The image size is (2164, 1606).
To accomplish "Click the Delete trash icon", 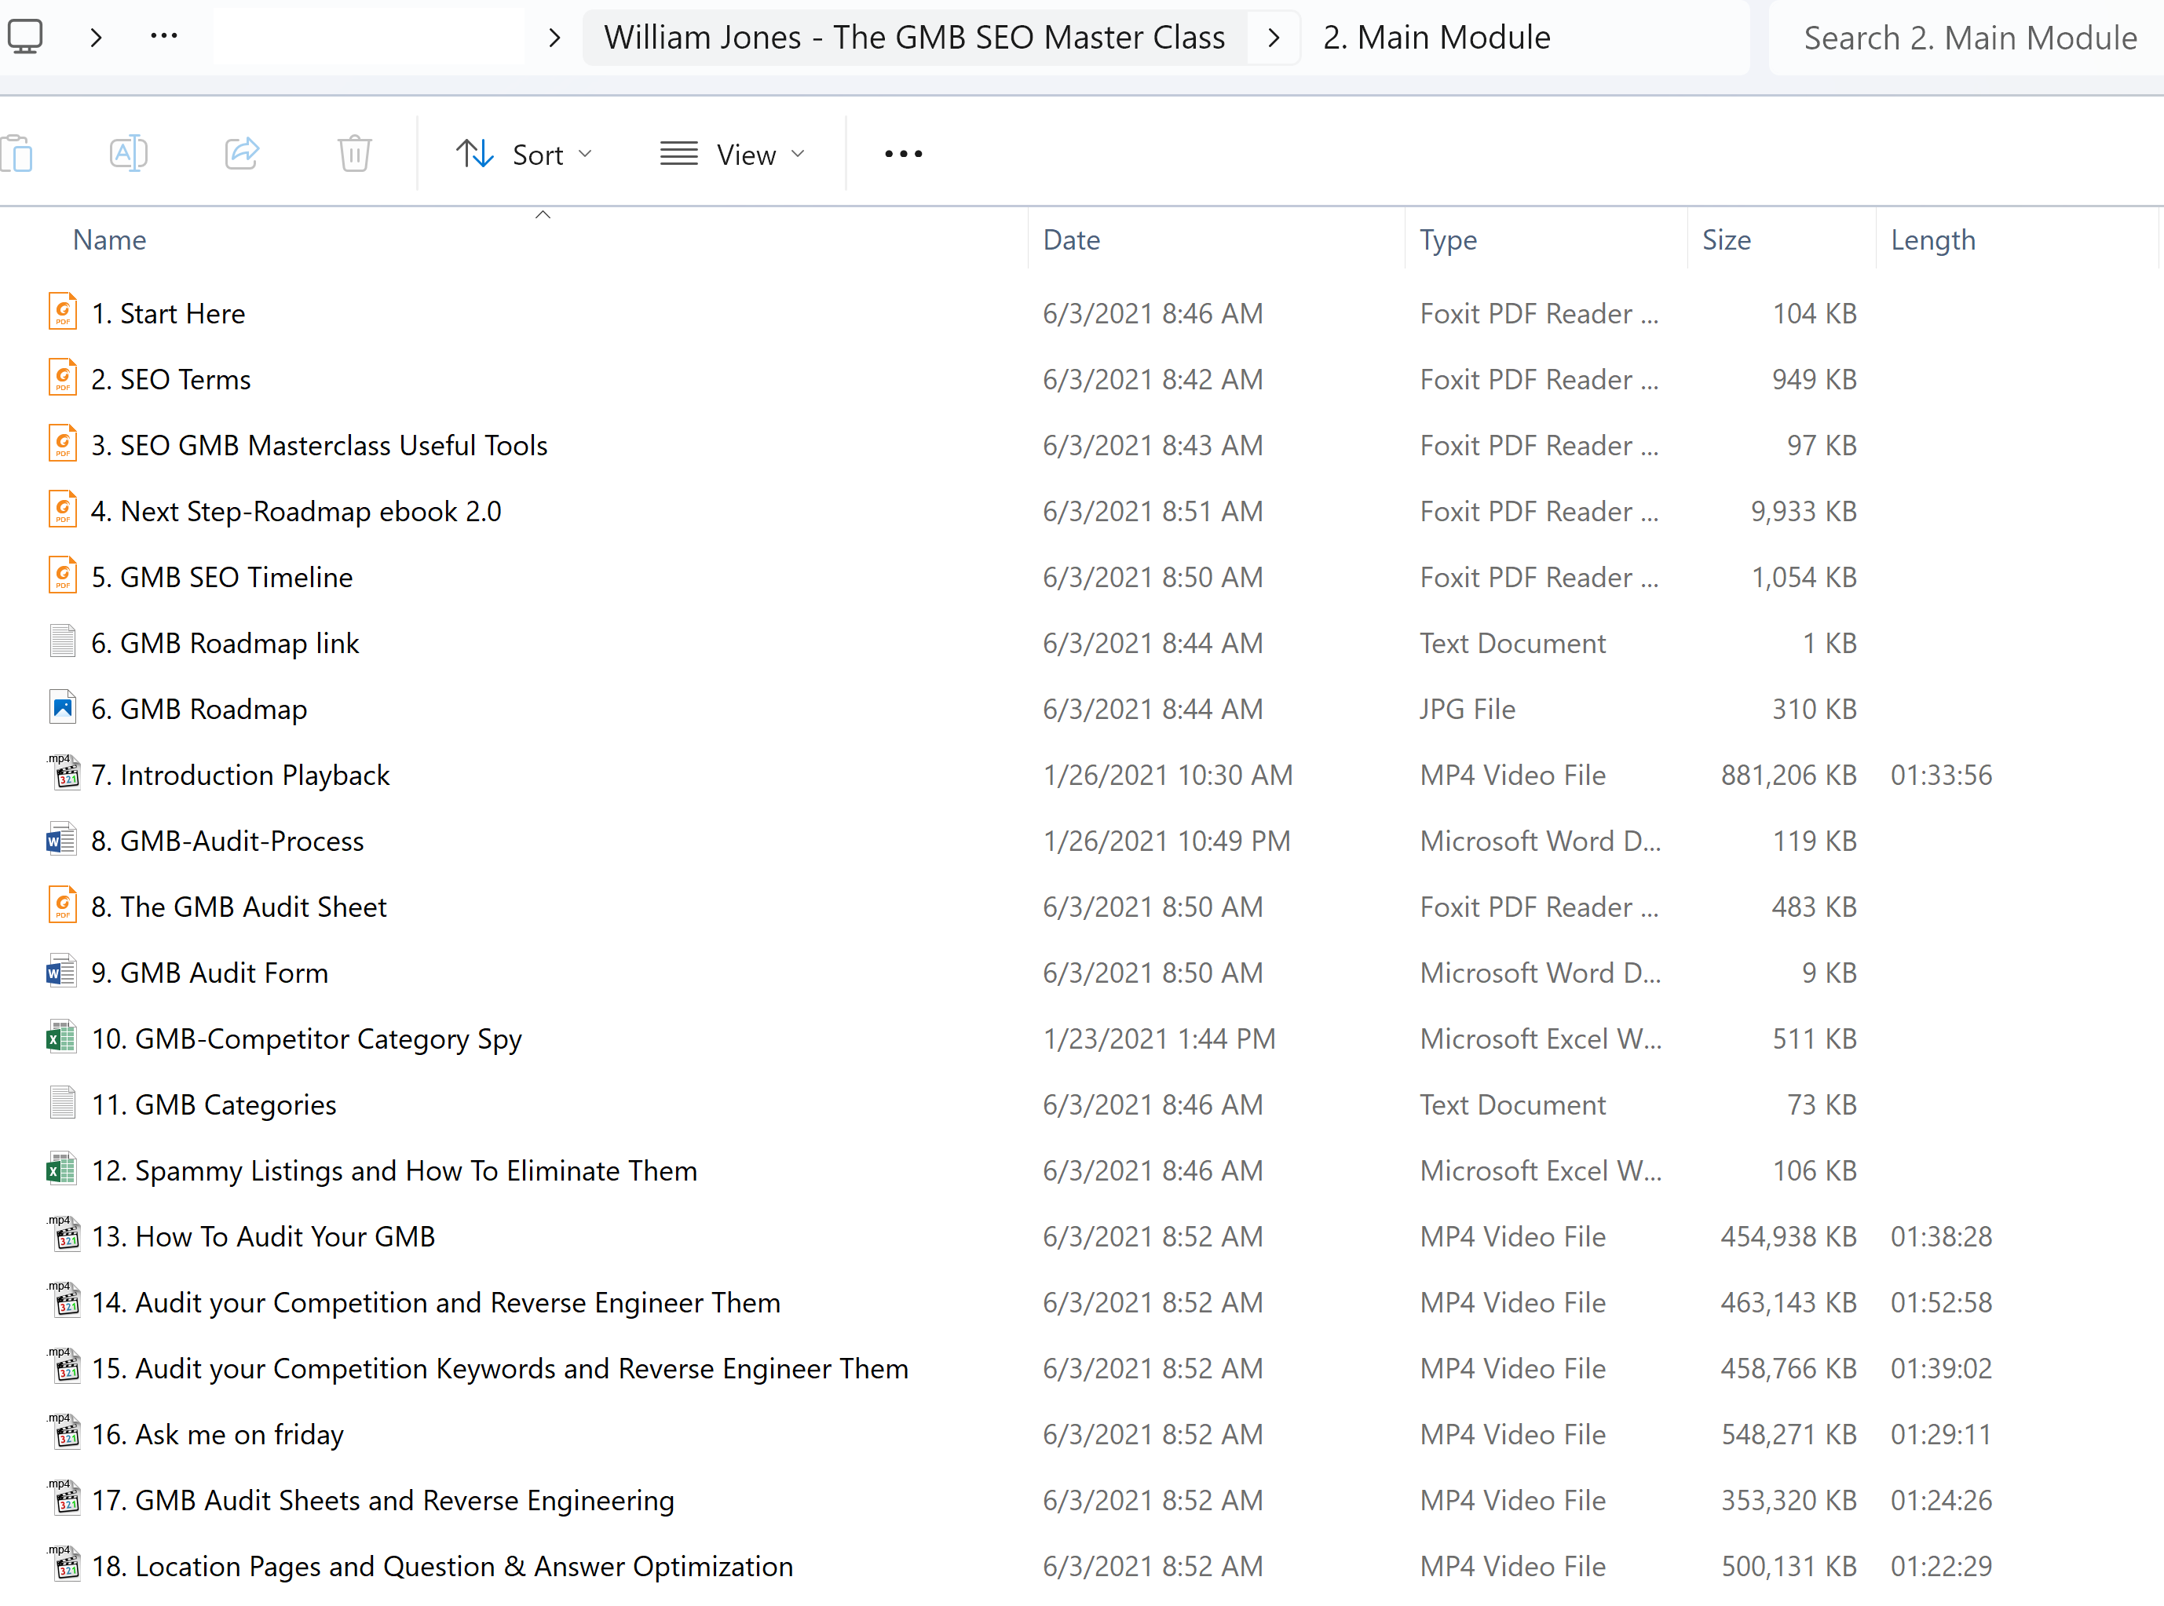I will coord(354,154).
